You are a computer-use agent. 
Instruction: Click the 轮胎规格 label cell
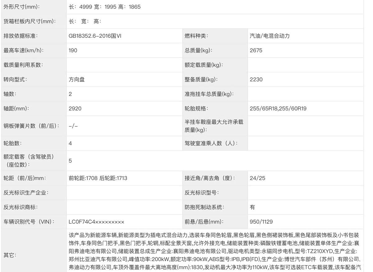[x=196, y=109]
